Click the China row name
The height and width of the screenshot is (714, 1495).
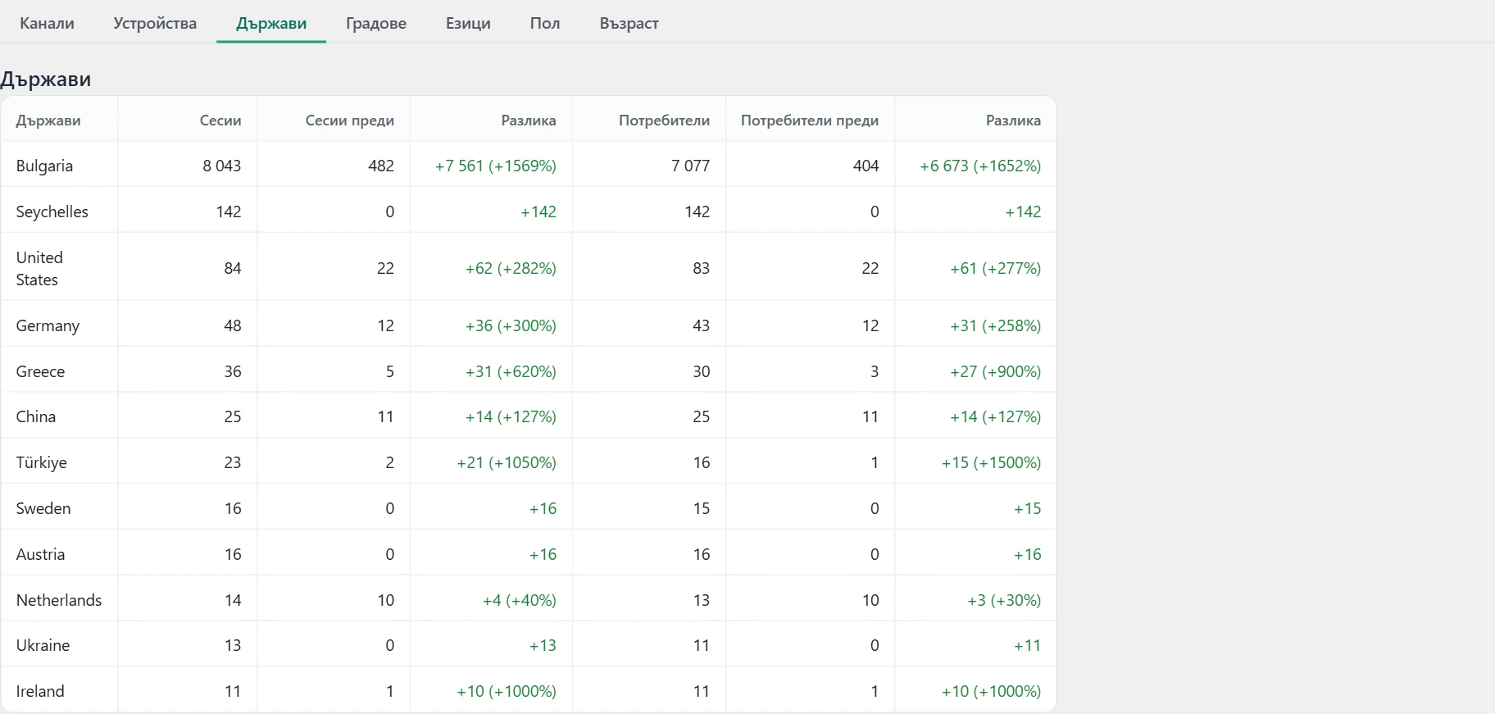[x=36, y=416]
